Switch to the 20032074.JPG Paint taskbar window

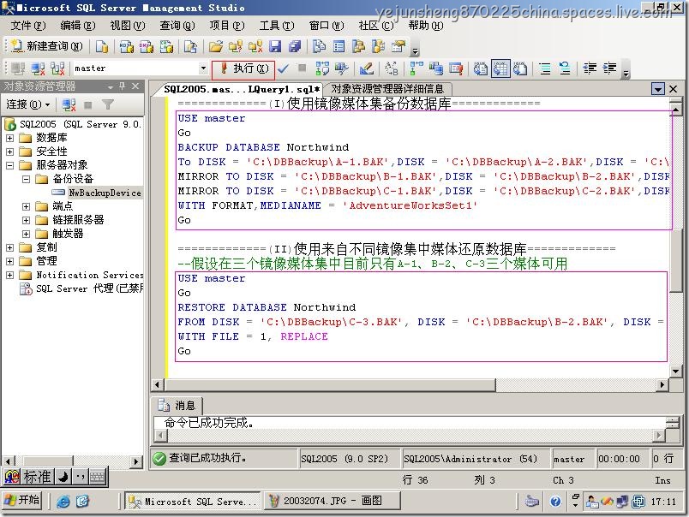point(333,501)
